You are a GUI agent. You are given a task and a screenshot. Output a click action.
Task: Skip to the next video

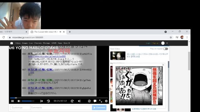pyautogui.click(x=79, y=101)
